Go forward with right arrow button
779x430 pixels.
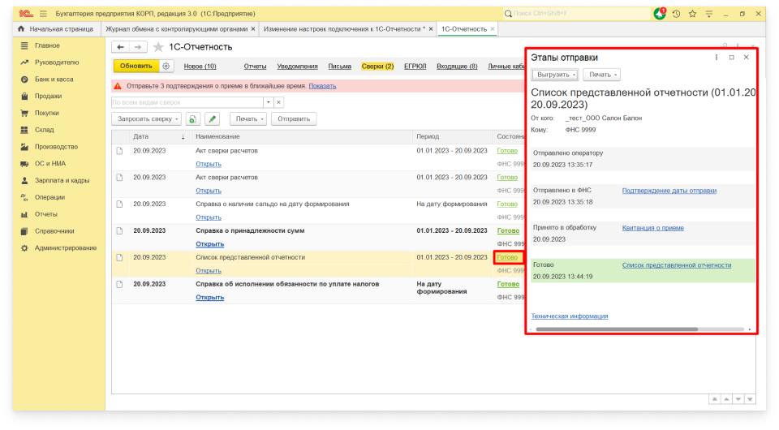point(138,47)
